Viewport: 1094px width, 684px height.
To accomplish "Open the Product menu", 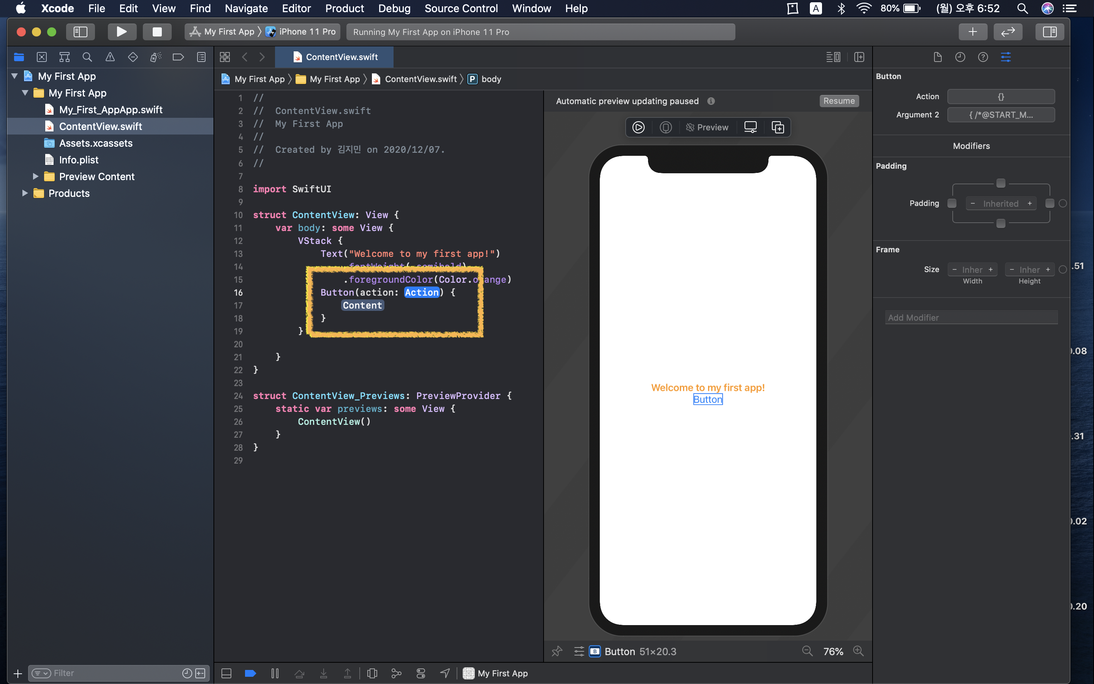I will (x=345, y=8).
